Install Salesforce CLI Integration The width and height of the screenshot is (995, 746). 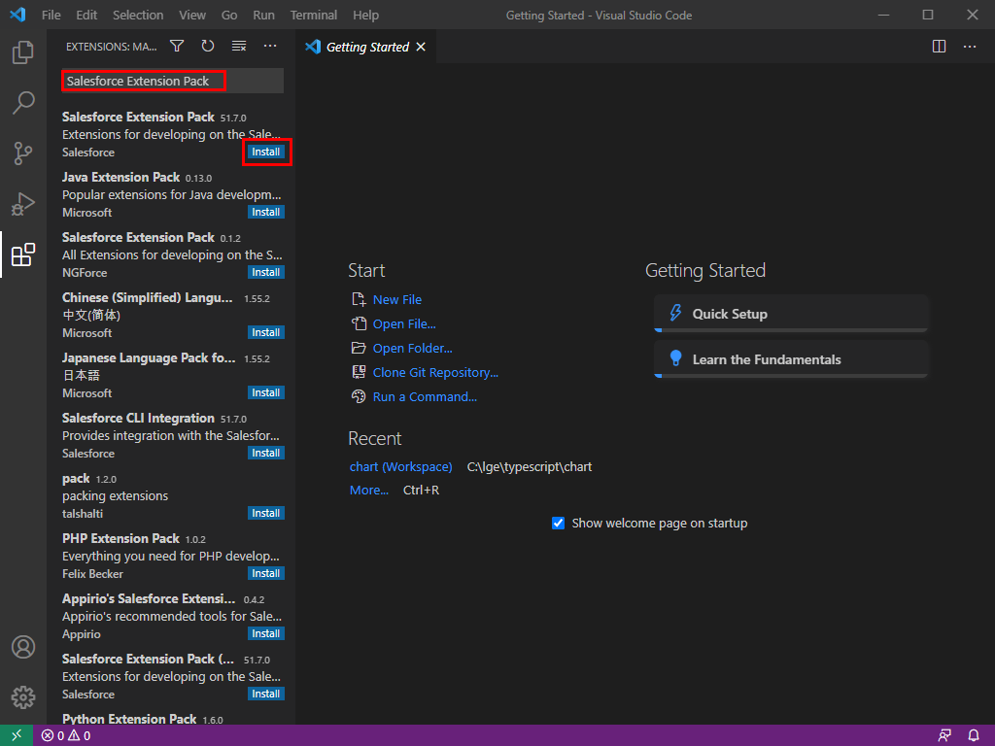(266, 453)
